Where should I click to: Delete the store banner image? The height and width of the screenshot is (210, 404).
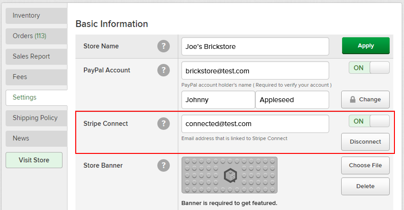pyautogui.click(x=365, y=187)
